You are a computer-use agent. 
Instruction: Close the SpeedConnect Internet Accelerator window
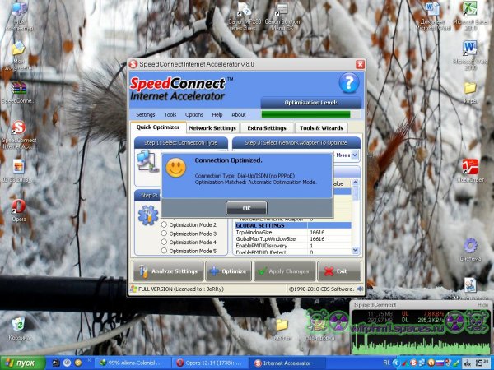360,64
